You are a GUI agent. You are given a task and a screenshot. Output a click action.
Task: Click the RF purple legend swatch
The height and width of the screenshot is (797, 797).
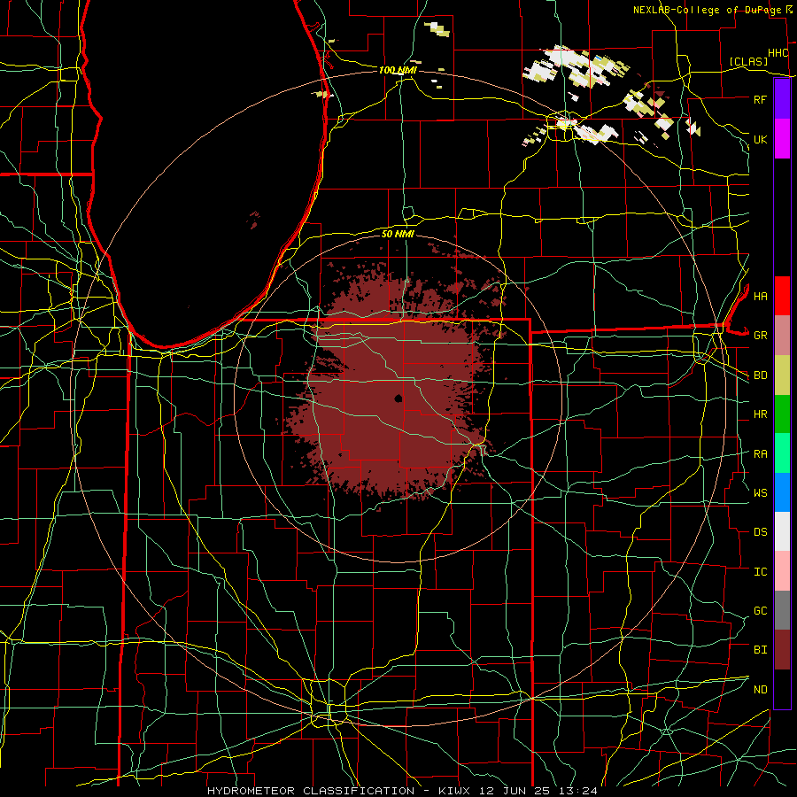(x=782, y=99)
